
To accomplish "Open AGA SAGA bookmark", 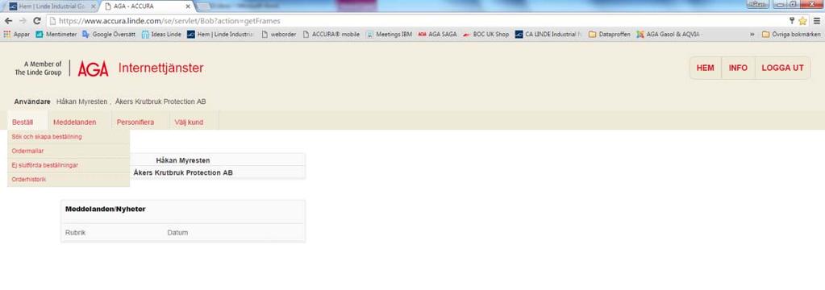I will (x=437, y=35).
